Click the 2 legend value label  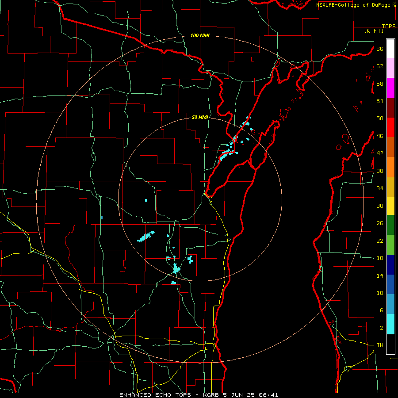tap(382, 328)
